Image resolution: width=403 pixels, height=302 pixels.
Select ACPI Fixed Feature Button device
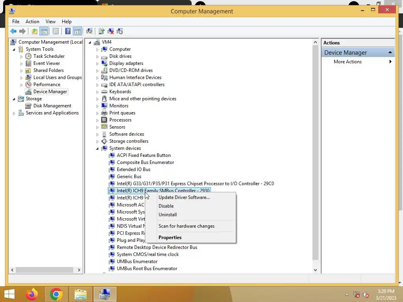[x=144, y=155]
